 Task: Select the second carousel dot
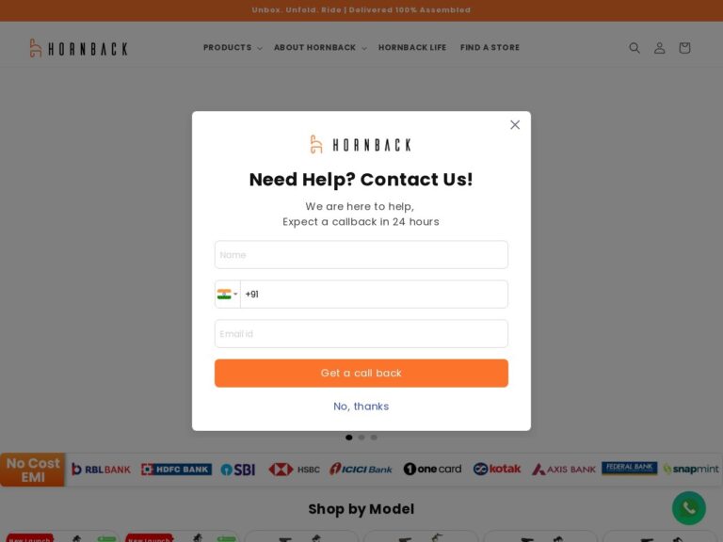click(x=361, y=438)
